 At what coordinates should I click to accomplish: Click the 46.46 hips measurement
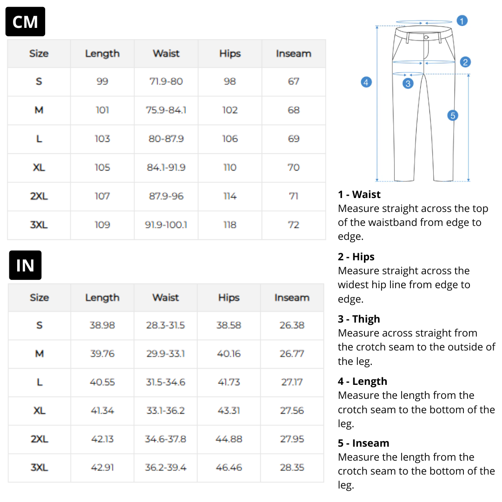click(x=229, y=468)
